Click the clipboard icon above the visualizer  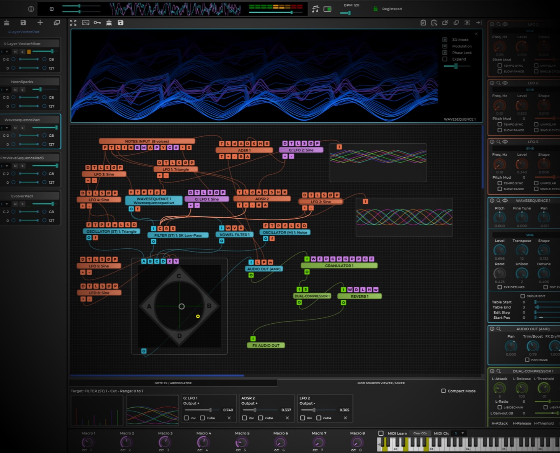click(x=423, y=23)
